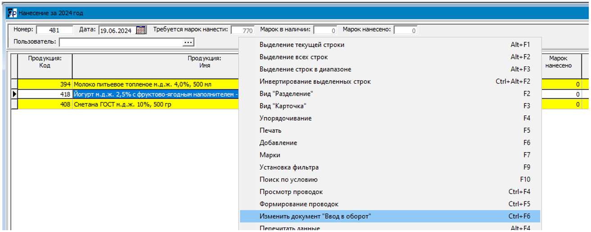
Task: Click the date field showing 19.06.2024
Action: tap(116, 31)
